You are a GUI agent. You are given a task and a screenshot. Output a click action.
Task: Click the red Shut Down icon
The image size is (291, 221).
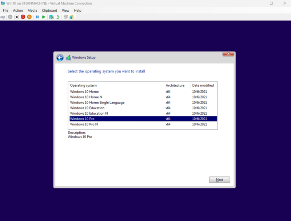click(x=23, y=17)
